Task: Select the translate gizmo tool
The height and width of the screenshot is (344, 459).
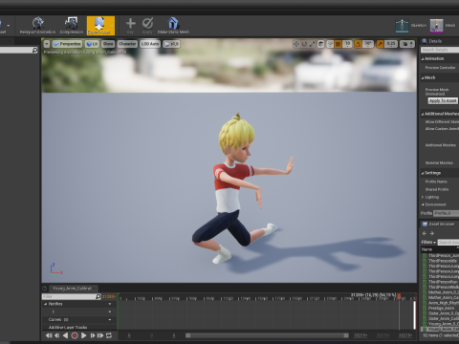Action: tap(296, 44)
